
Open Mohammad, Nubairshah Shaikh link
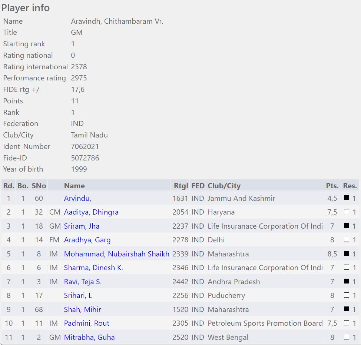(x=116, y=254)
